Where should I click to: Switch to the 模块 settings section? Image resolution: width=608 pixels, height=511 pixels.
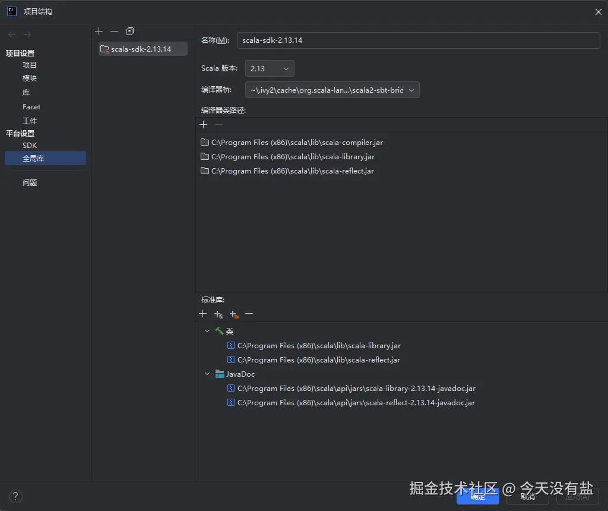(x=30, y=78)
